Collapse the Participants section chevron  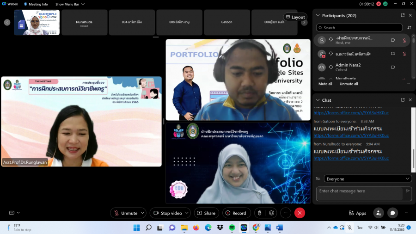coord(318,15)
